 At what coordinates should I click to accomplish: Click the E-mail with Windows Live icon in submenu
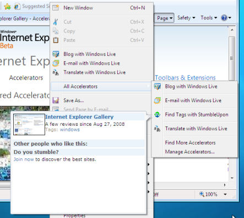point(158,100)
